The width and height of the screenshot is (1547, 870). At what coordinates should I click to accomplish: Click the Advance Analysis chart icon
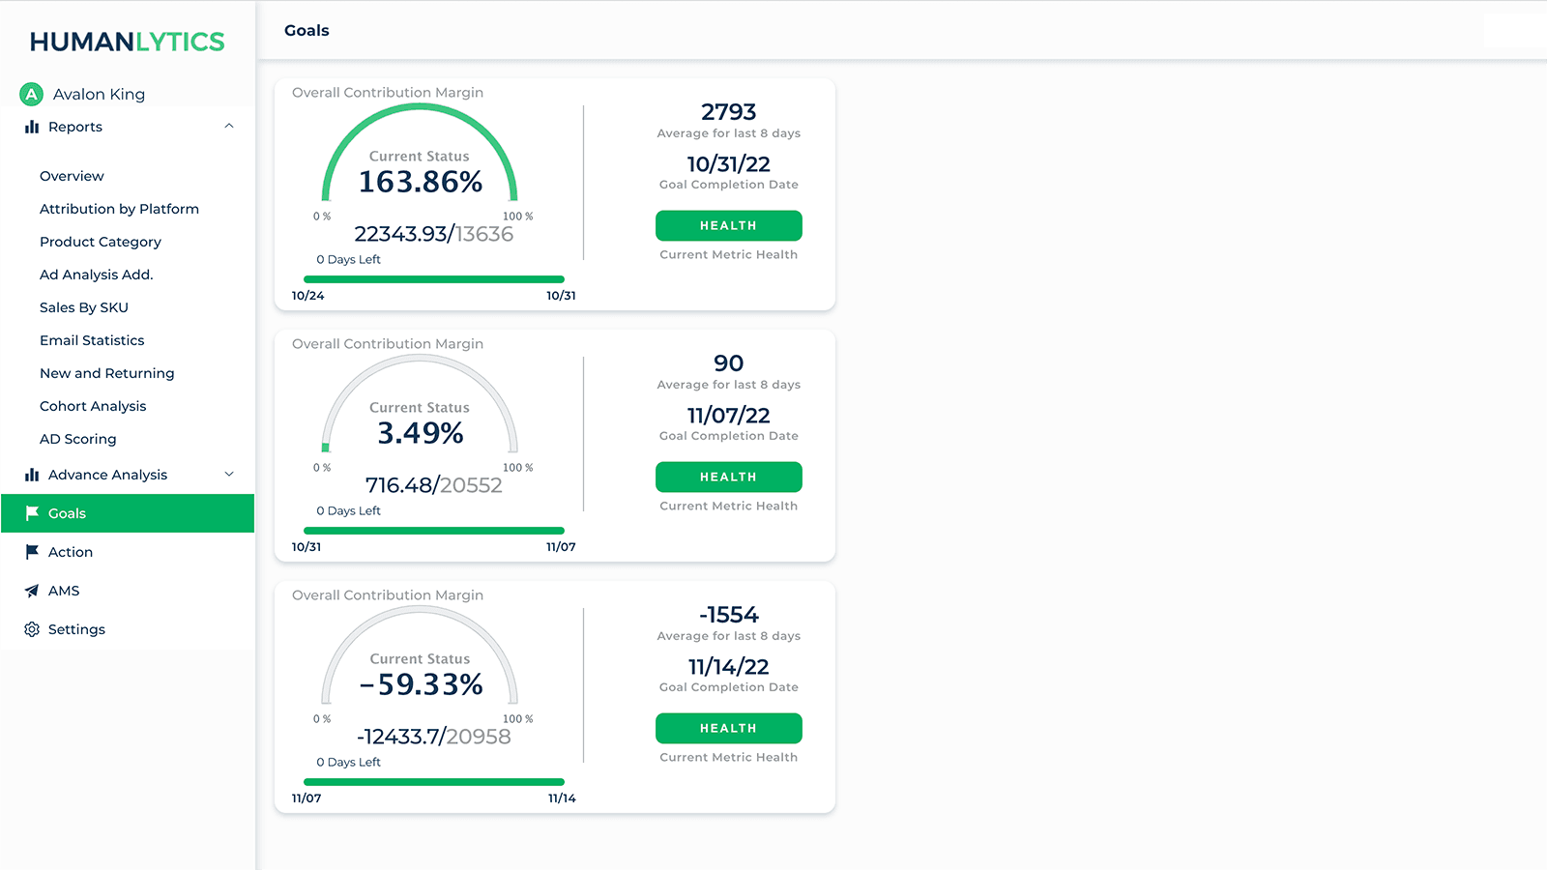pos(30,475)
